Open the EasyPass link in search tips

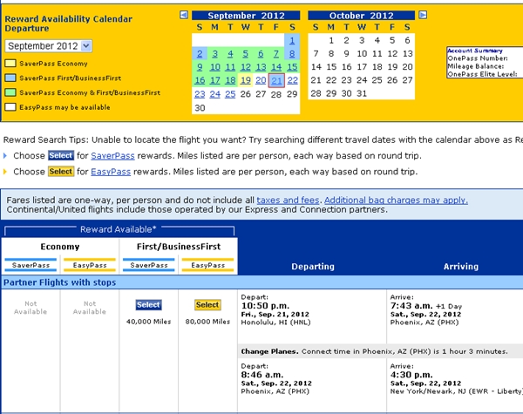111,172
